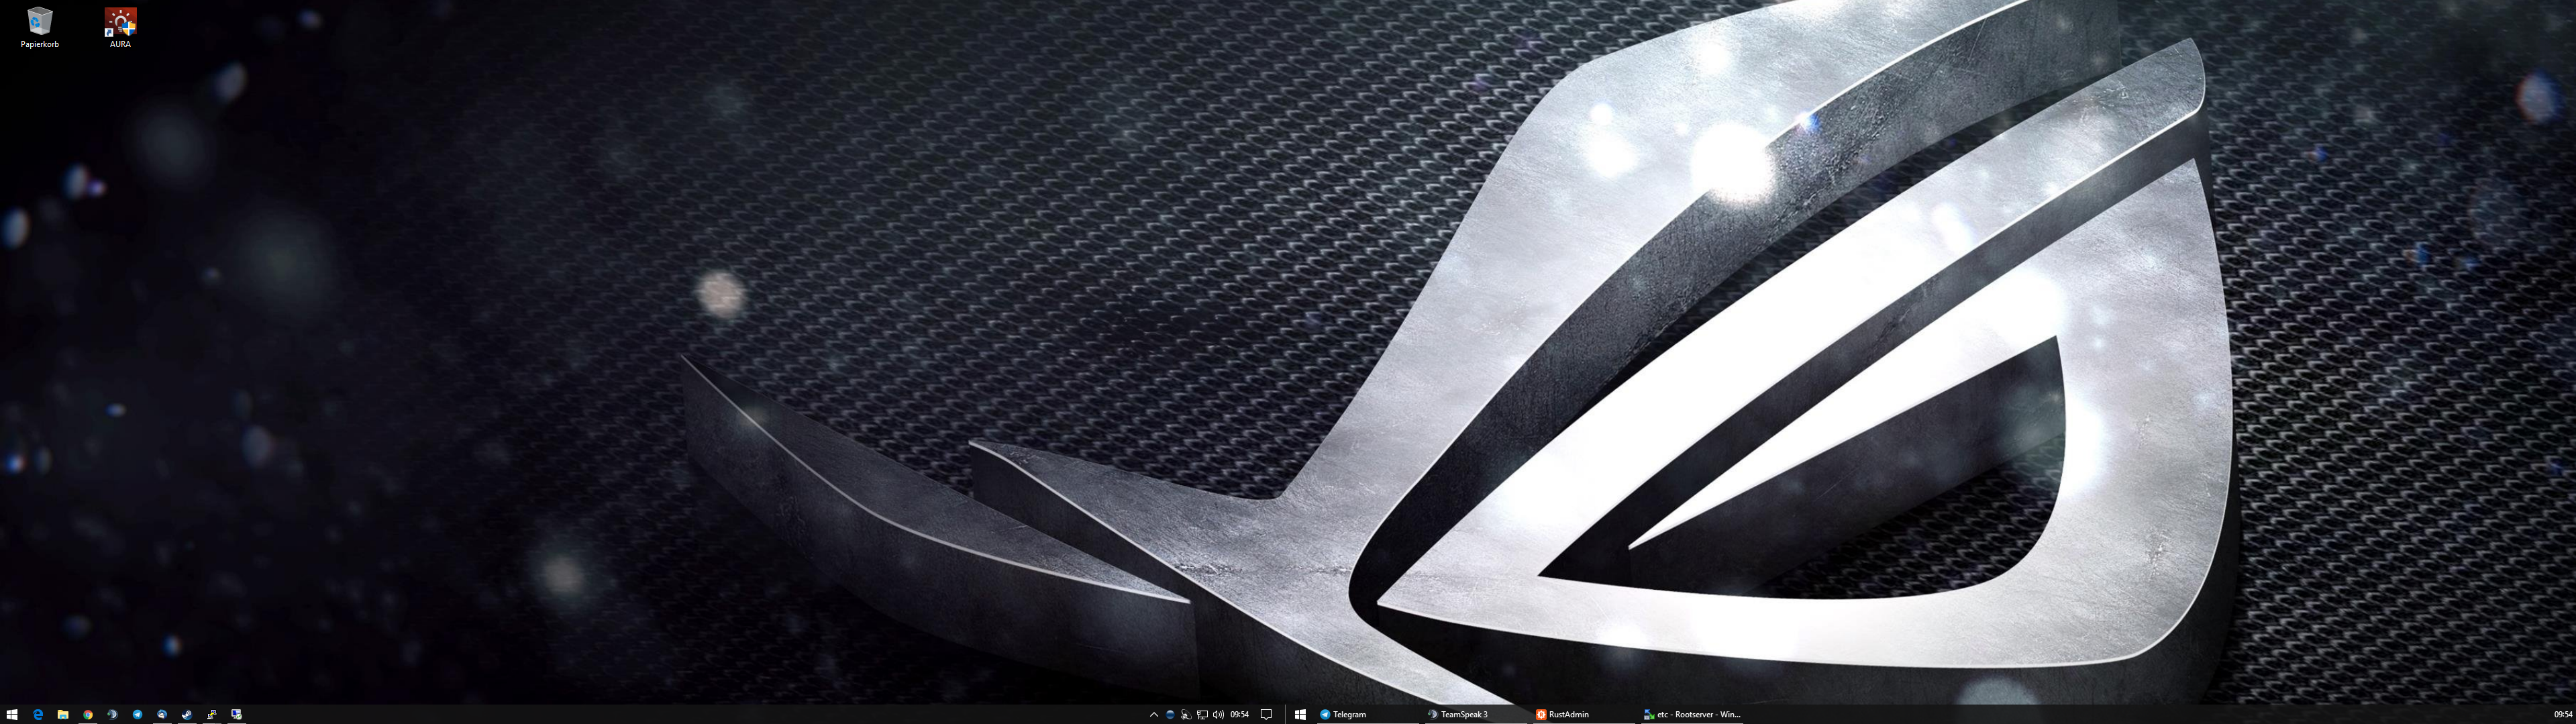Open Thunderbird mail icon in taskbar

pyautogui.click(x=162, y=714)
